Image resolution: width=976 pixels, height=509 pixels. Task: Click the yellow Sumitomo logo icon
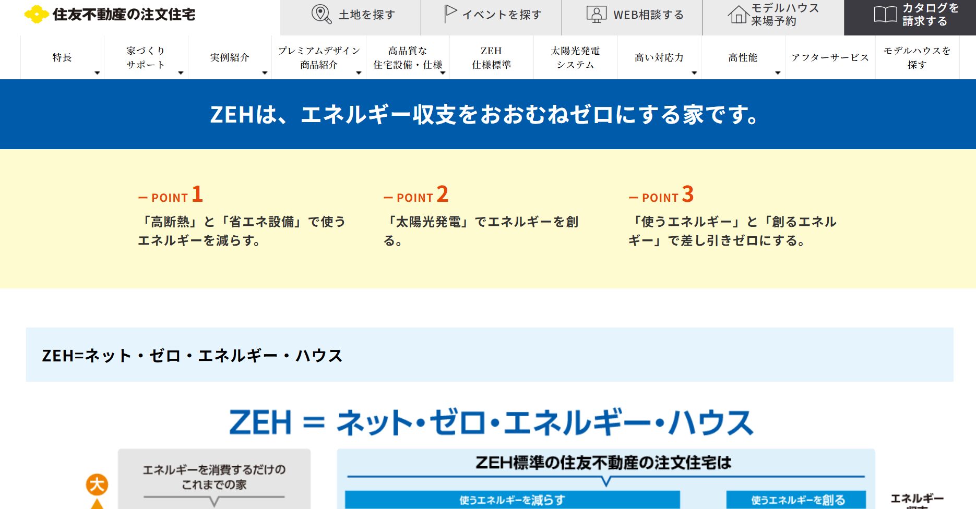point(37,15)
